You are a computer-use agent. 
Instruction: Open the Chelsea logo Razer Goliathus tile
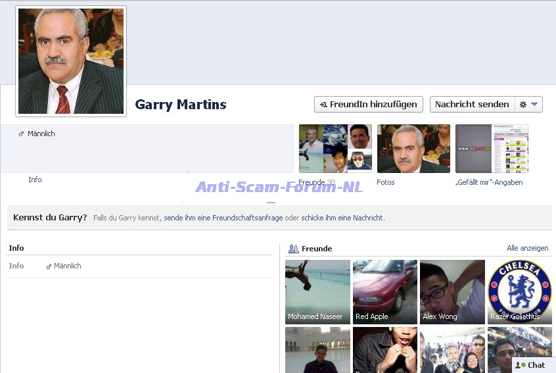click(x=520, y=291)
